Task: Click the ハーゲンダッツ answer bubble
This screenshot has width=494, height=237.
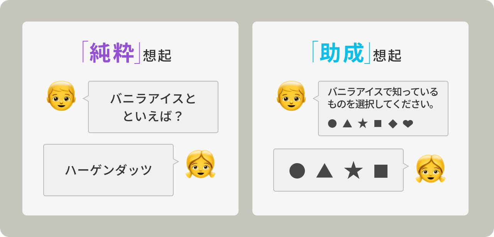Action: coord(108,170)
